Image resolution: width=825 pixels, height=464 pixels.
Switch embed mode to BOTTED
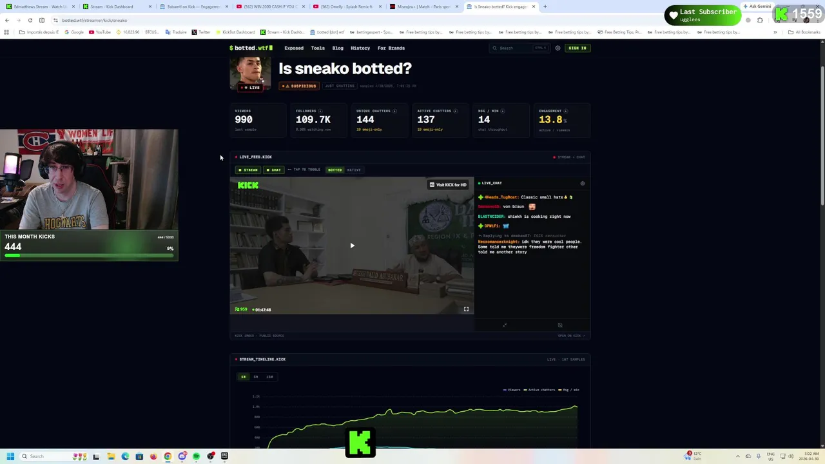click(x=335, y=170)
